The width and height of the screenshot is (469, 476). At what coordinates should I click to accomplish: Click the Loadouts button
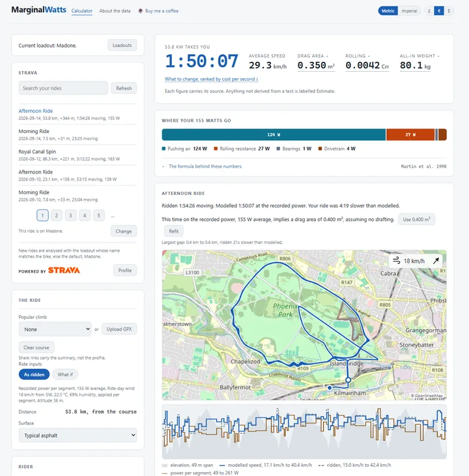[x=122, y=45]
